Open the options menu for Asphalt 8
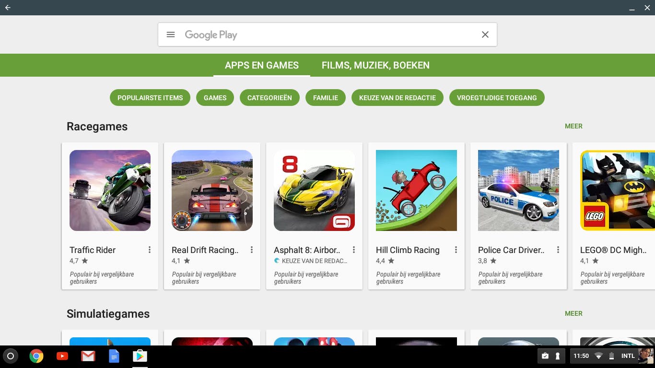This screenshot has height=368, width=655. (x=354, y=250)
